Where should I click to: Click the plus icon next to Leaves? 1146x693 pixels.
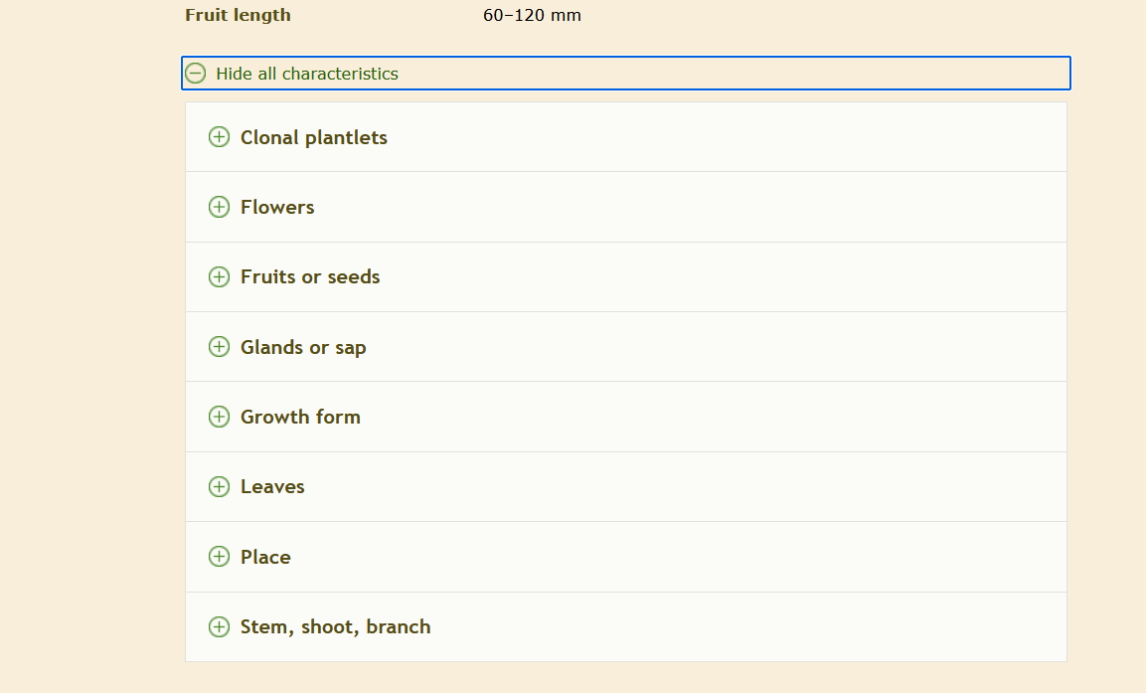(219, 486)
